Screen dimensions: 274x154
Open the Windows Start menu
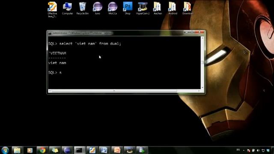[5, 150]
